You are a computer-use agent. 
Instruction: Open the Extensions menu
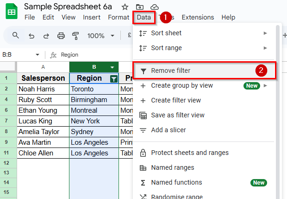pos(198,17)
